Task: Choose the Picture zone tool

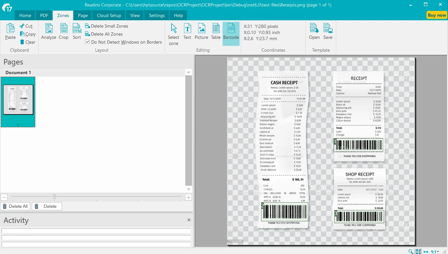Action: point(201,32)
